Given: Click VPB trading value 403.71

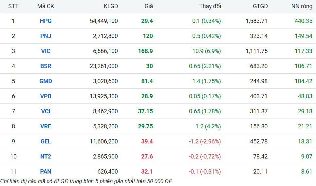Looking at the screenshot, I should 259,96.
